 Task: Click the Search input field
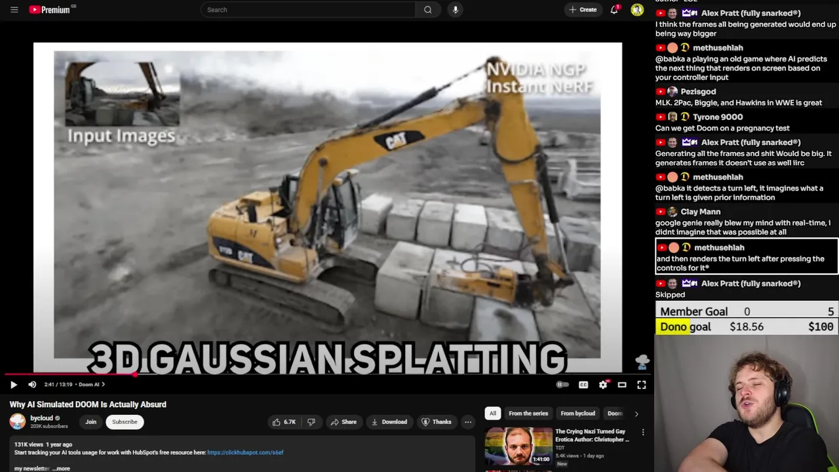tap(308, 10)
